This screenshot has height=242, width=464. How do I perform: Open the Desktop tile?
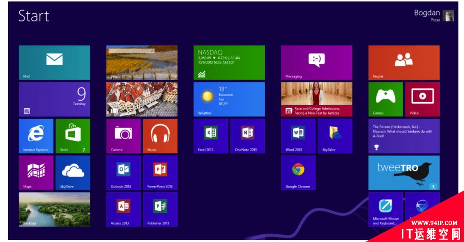click(x=55, y=209)
